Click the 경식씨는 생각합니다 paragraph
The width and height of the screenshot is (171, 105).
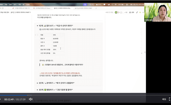tap(46, 61)
